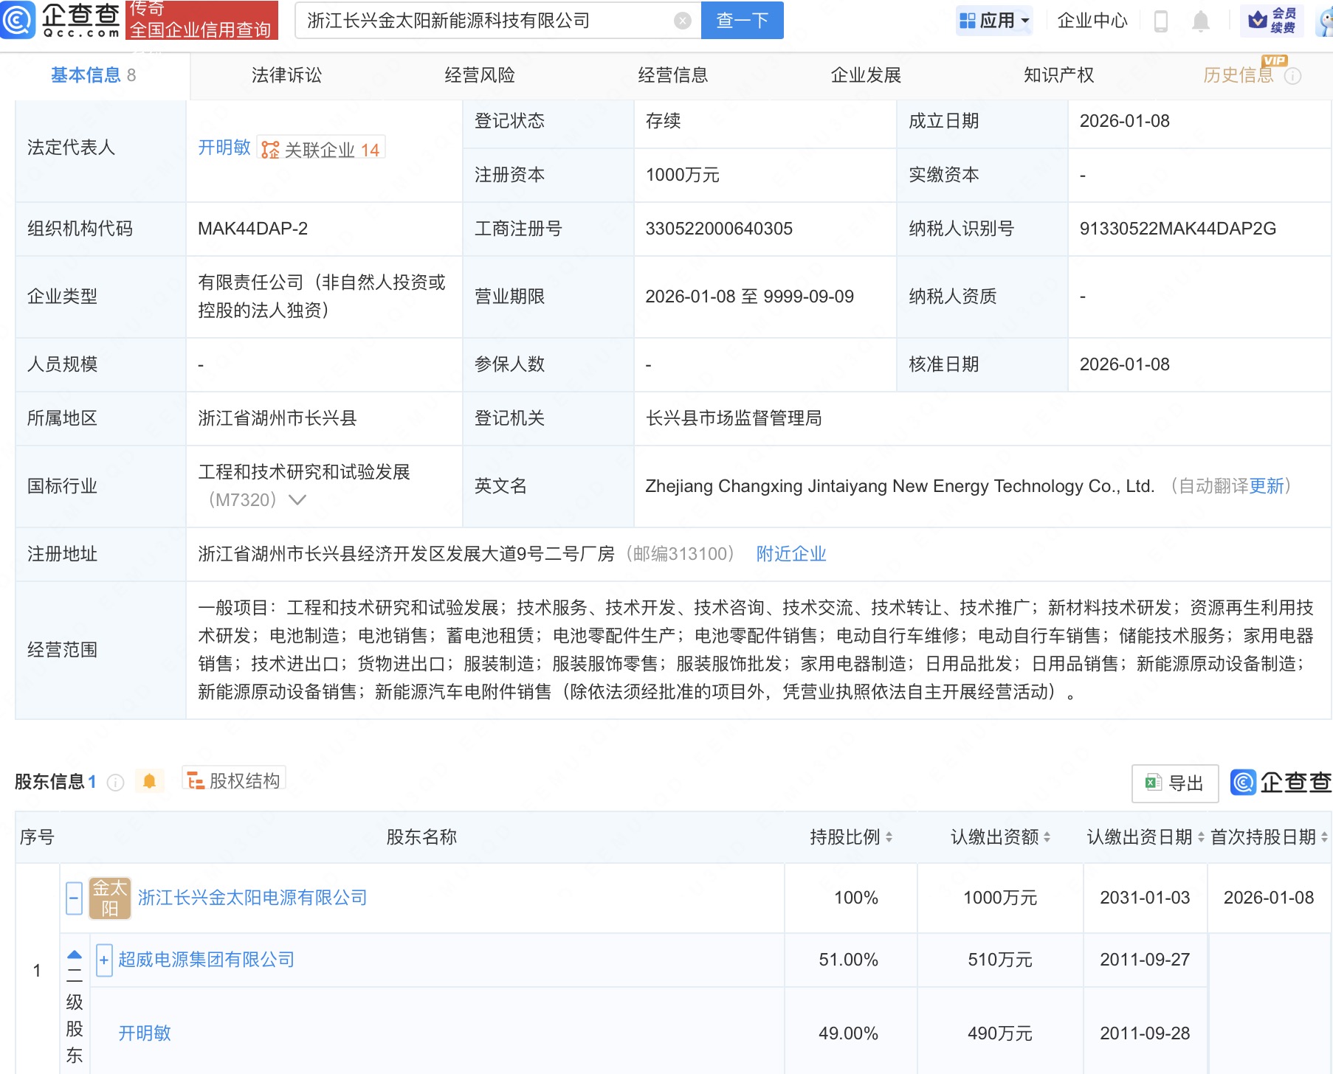
Task: Expand the 国标行业 industry chevron
Action: (x=297, y=500)
